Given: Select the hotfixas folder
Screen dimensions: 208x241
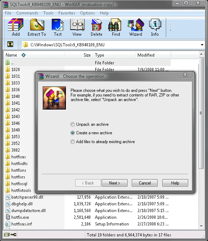Looking at the screenshot, I should click(16, 157).
